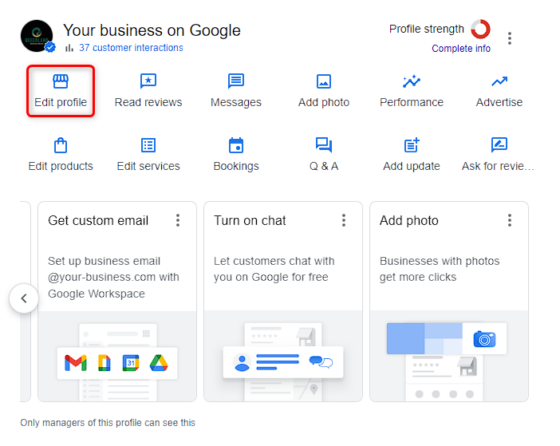Image resolution: width=560 pixels, height=446 pixels.
Task: Open Turn on chat card options
Action: point(344,220)
